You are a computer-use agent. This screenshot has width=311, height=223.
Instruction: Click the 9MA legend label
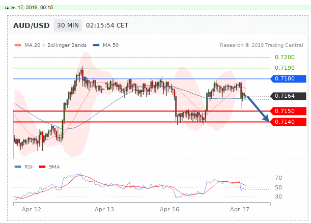pyautogui.click(x=54, y=167)
